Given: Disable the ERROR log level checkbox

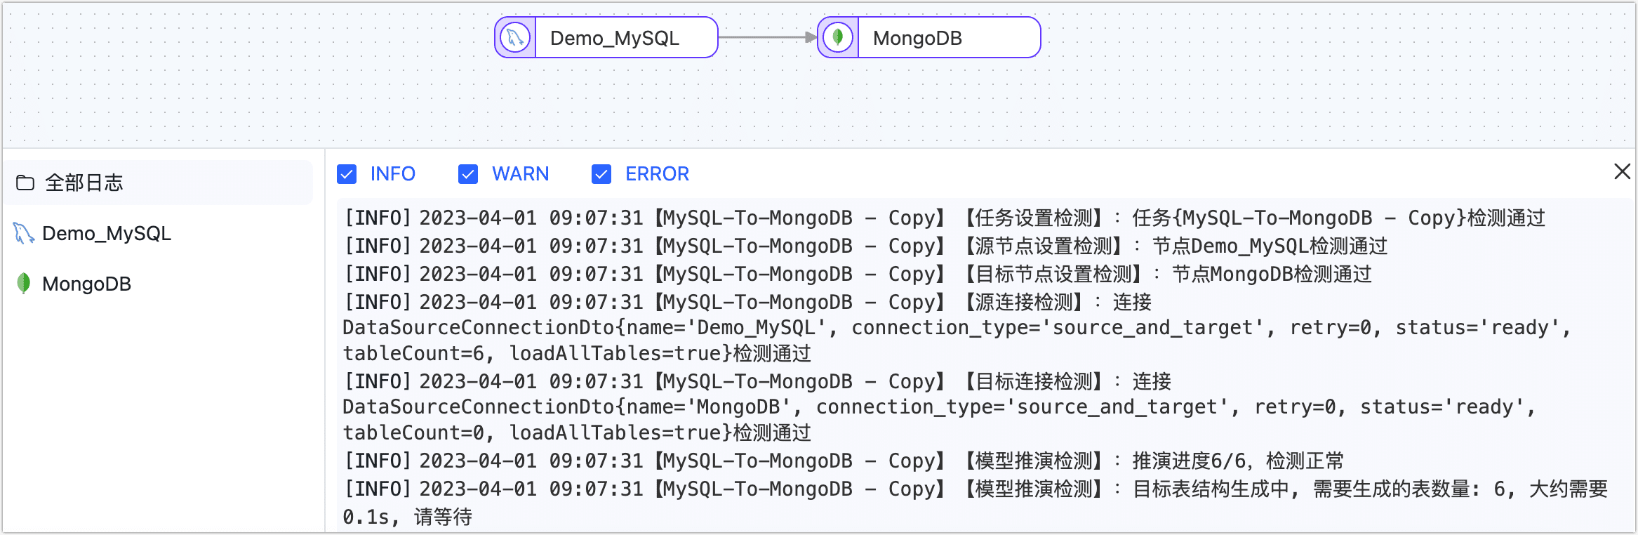Looking at the screenshot, I should 601,174.
